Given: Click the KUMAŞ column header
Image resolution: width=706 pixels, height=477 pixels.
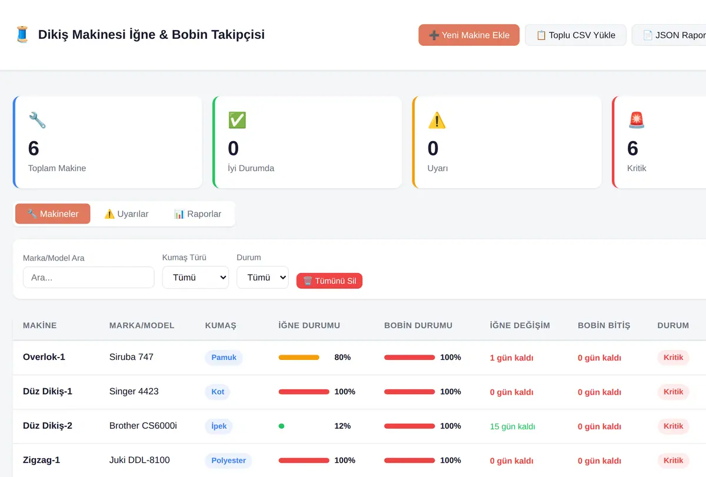Looking at the screenshot, I should [221, 325].
